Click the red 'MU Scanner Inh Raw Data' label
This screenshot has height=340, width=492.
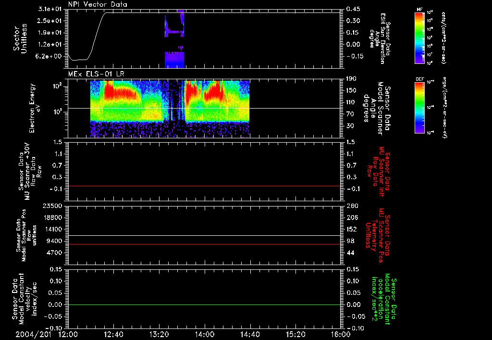378,171
